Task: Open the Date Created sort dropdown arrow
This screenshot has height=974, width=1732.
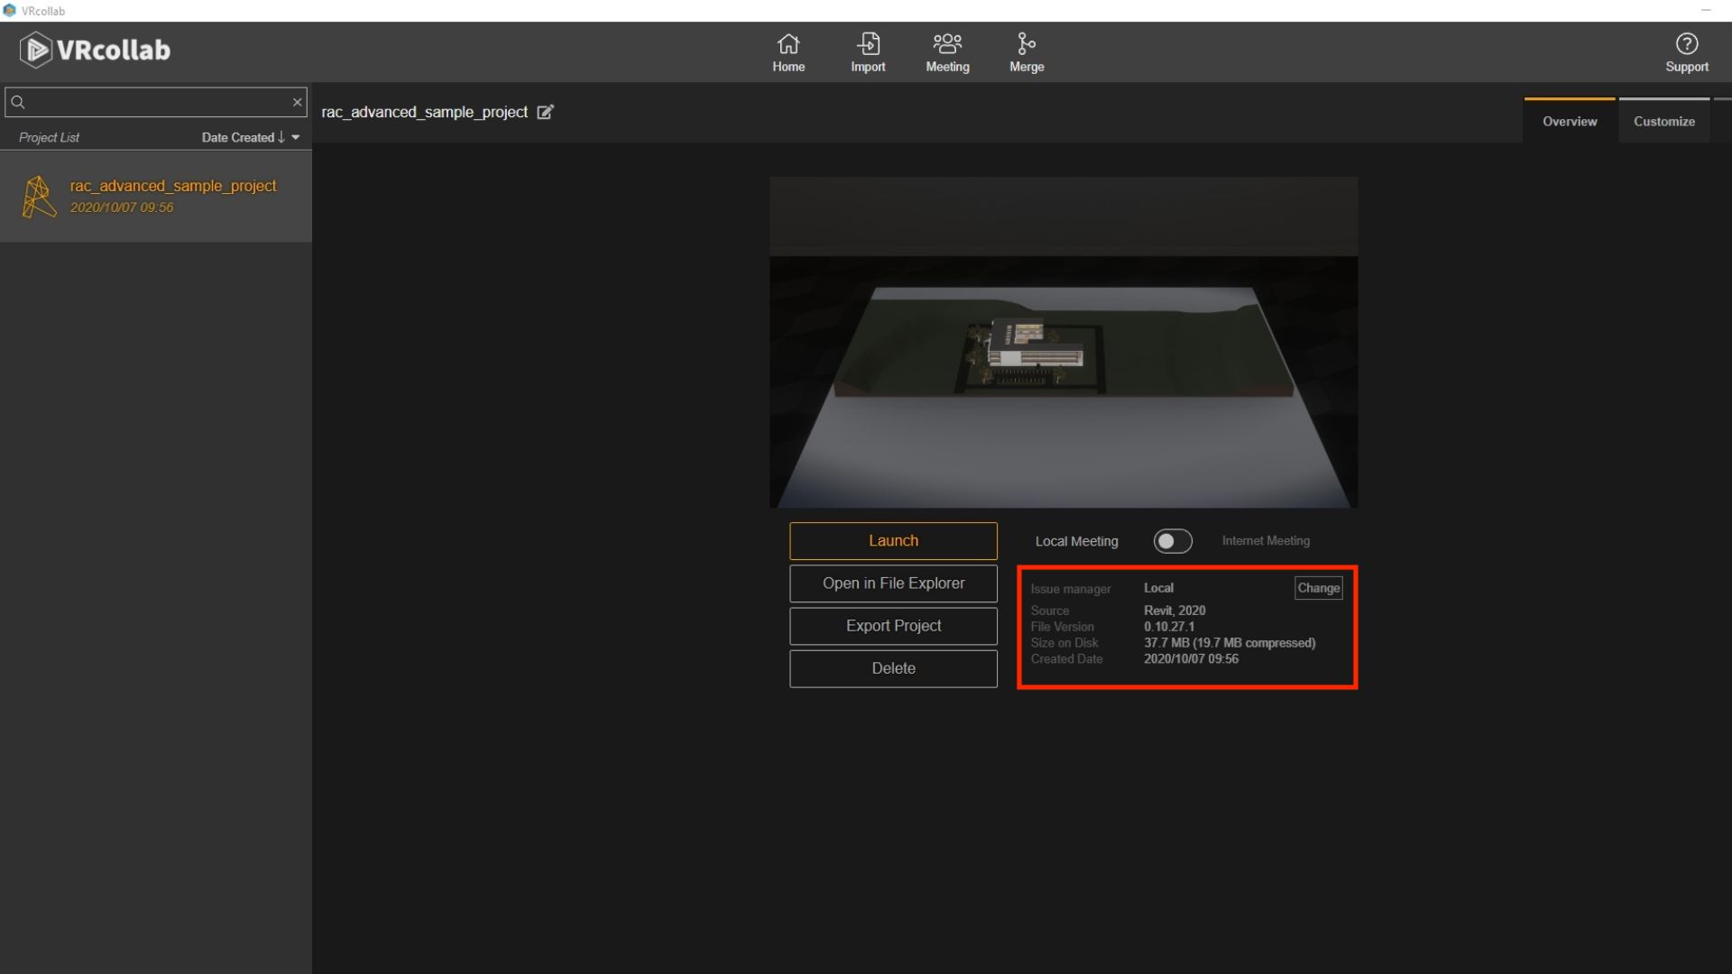Action: pyautogui.click(x=296, y=137)
